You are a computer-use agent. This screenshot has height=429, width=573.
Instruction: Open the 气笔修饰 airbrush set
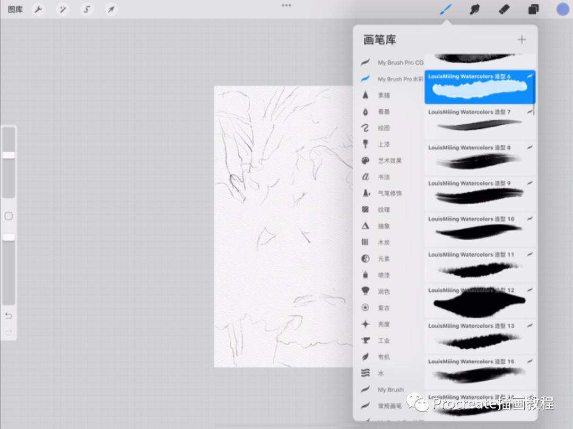[381, 193]
